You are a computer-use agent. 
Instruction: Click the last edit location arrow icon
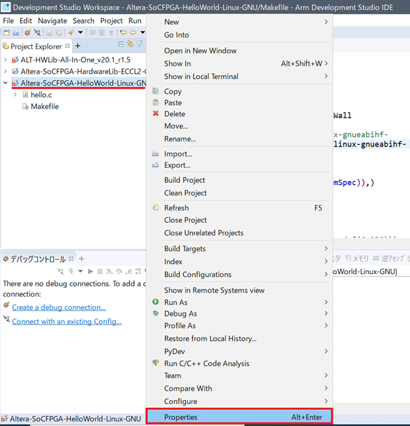tap(123, 33)
